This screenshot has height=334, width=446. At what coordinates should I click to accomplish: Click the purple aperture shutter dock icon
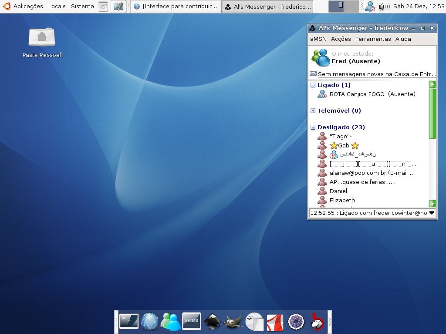296,322
